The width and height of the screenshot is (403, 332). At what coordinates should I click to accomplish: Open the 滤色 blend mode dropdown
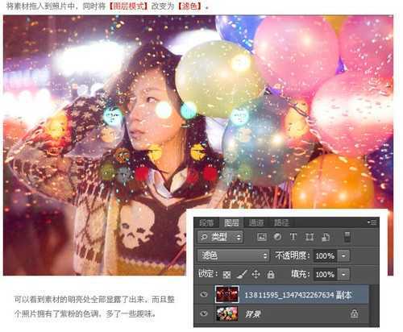233,255
